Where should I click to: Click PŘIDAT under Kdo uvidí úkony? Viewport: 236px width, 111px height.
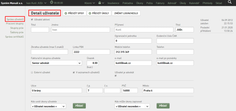point(79,106)
